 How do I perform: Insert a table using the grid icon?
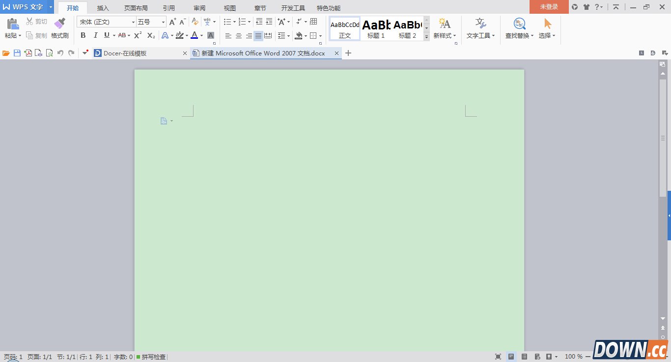pos(313,22)
